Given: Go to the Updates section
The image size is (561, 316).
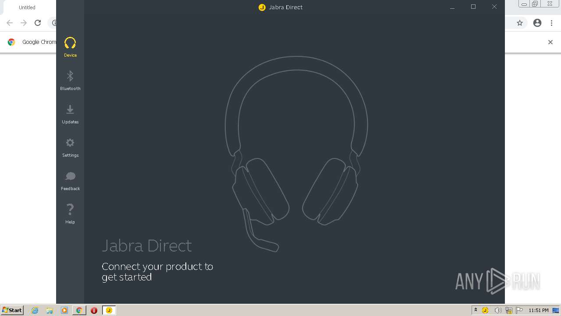Looking at the screenshot, I should coord(70,114).
